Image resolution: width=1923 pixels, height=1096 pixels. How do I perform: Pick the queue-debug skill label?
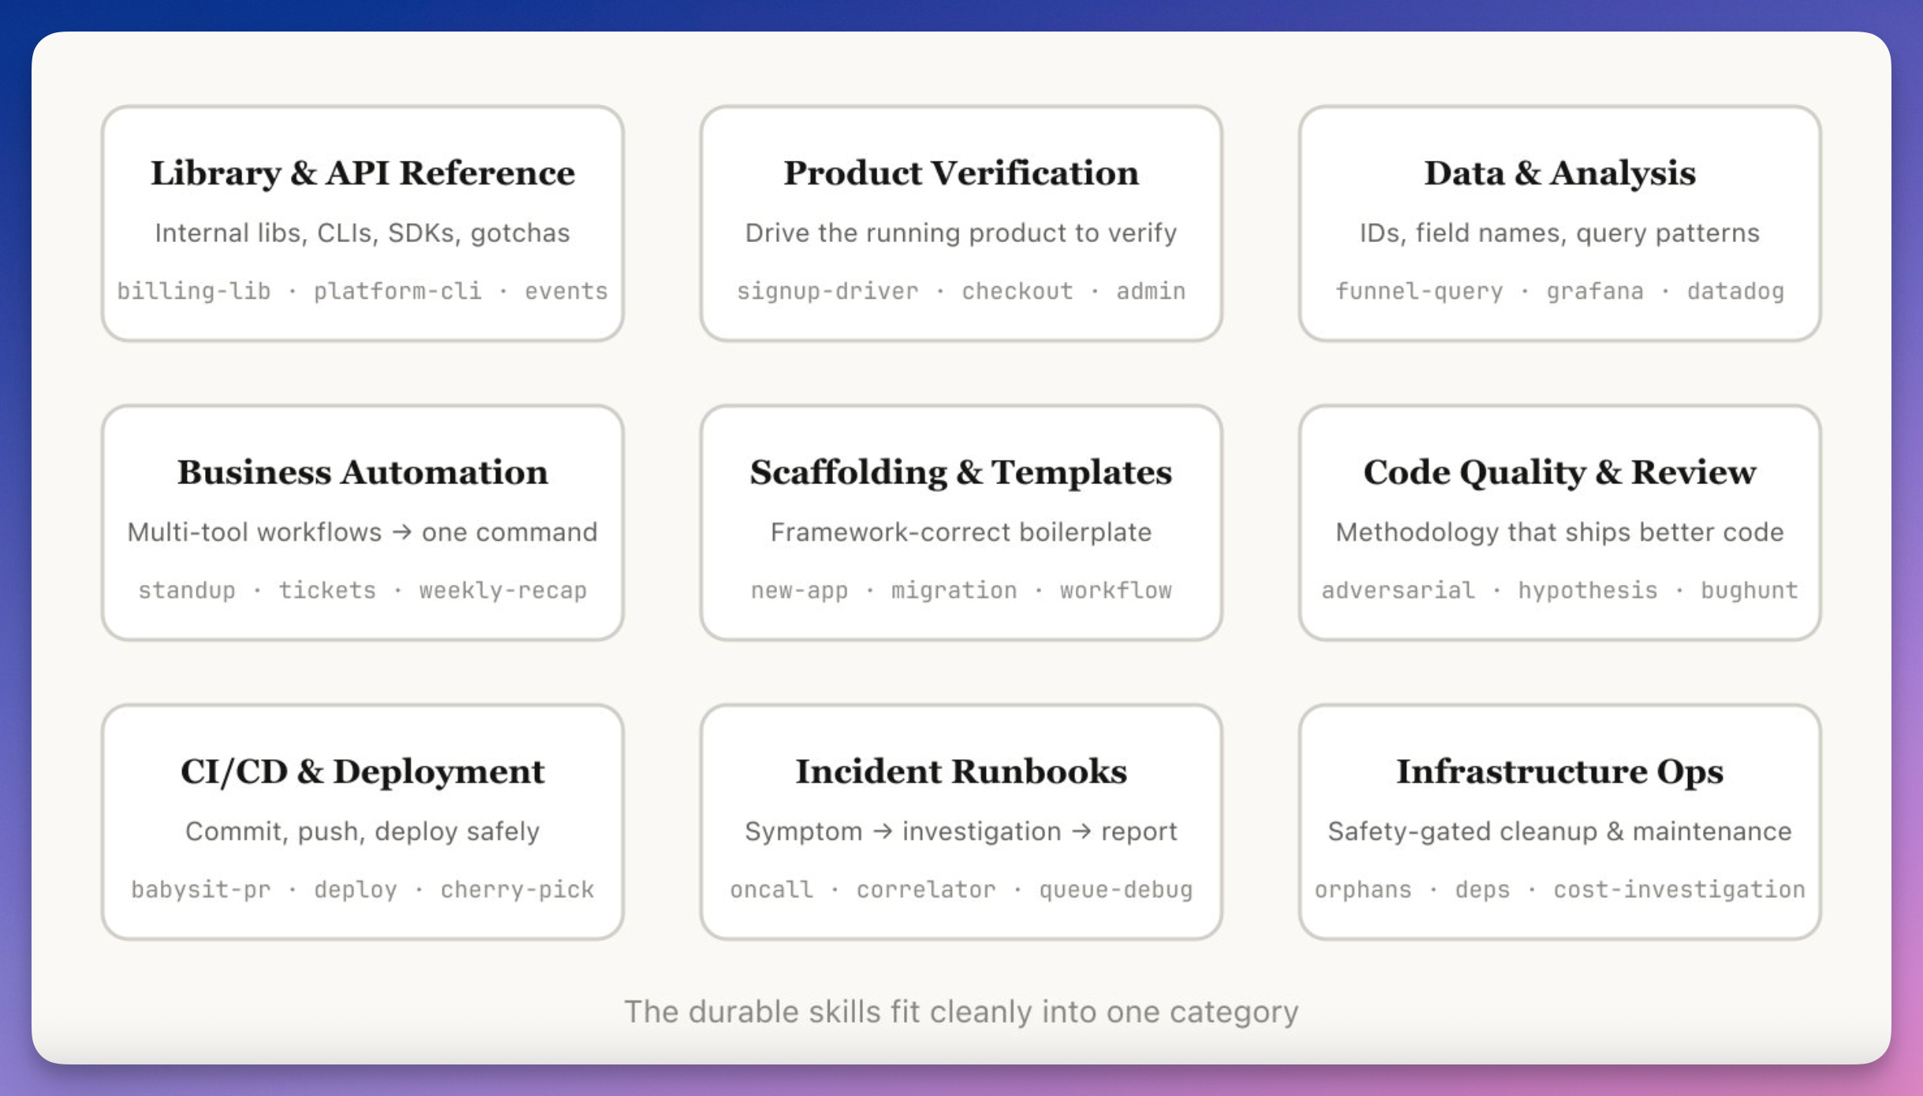1115,889
